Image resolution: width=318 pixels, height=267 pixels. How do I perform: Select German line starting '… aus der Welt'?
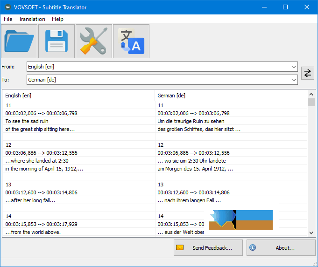point(181,232)
